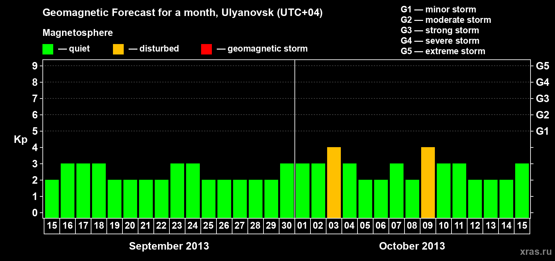The width and height of the screenshot is (555, 261).
Task: Click date cell '27' in September
Action: (240, 226)
